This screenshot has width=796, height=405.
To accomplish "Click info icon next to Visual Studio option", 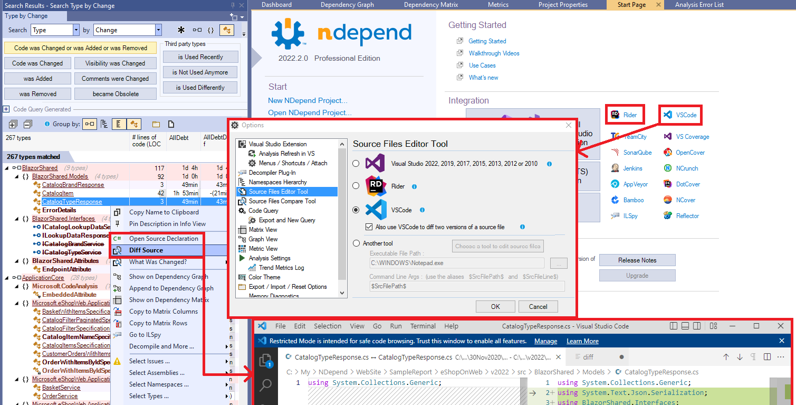I will [549, 164].
